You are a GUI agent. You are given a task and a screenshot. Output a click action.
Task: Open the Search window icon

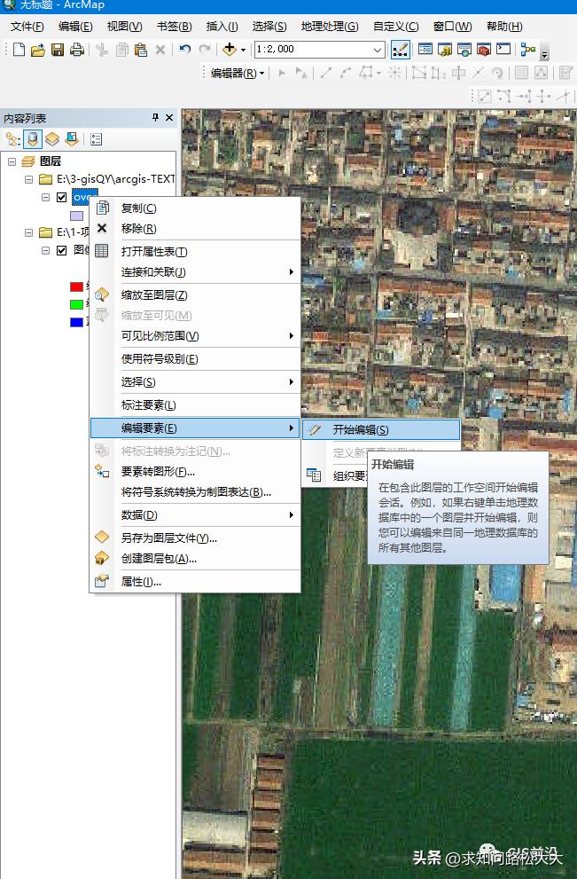click(x=464, y=50)
